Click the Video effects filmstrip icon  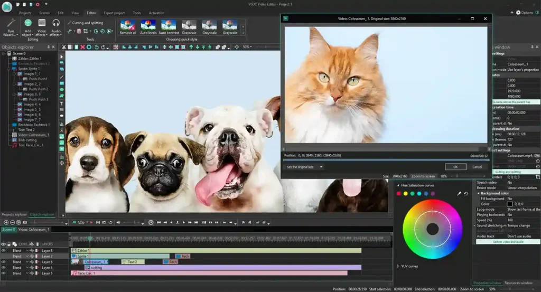[42, 23]
